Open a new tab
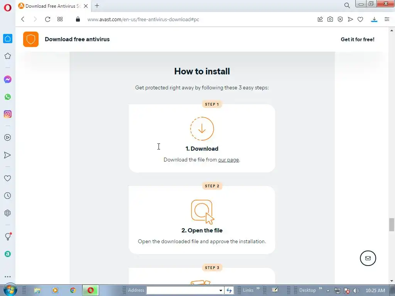395x296 pixels. point(97,5)
